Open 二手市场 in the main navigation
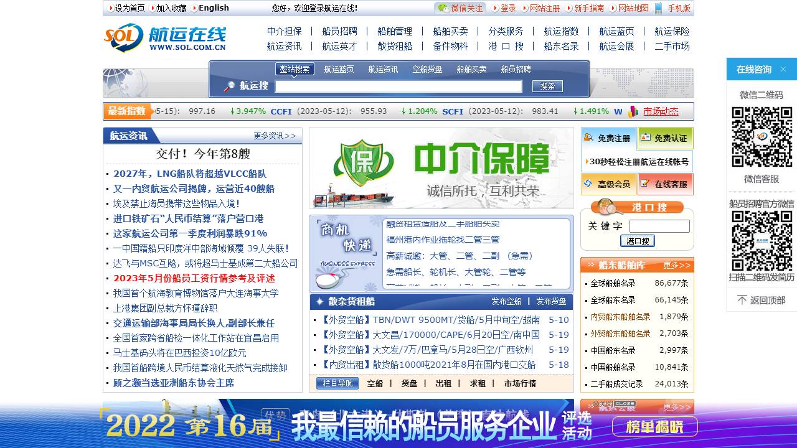The image size is (797, 448). (672, 46)
